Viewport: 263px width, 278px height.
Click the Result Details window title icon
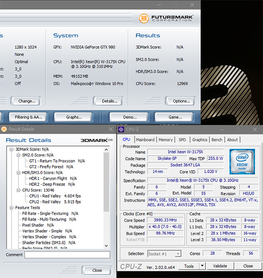tap(4, 129)
